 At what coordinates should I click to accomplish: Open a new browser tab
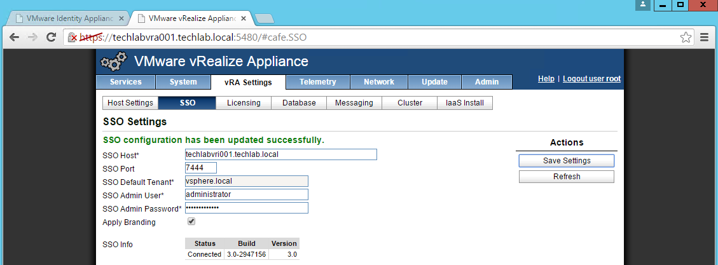pyautogui.click(x=264, y=19)
